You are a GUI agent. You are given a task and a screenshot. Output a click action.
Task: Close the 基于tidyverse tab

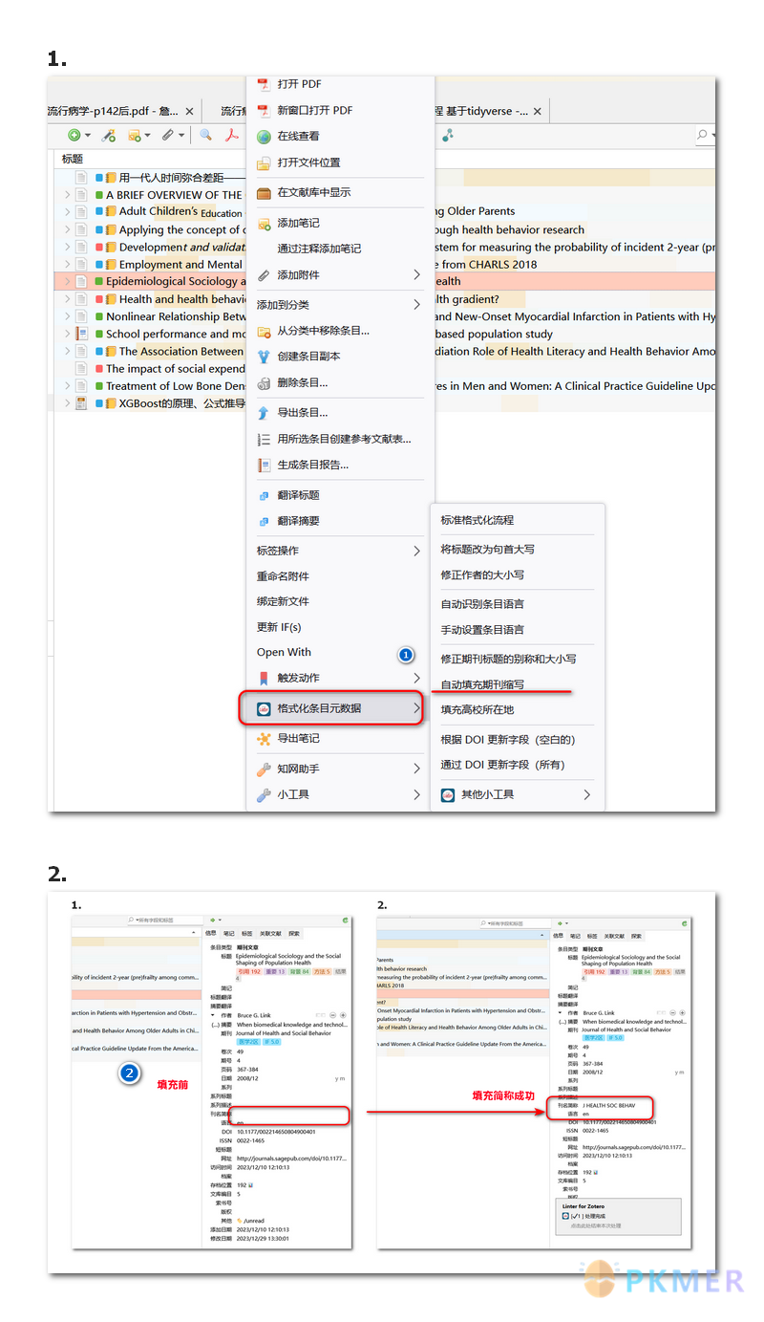pyautogui.click(x=538, y=111)
